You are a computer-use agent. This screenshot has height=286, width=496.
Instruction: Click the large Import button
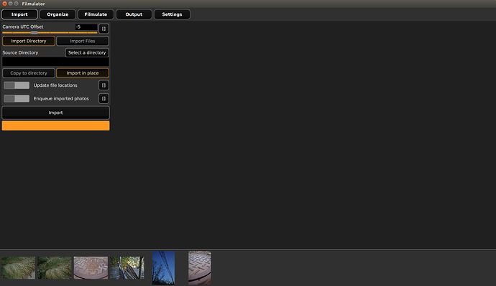pyautogui.click(x=55, y=113)
